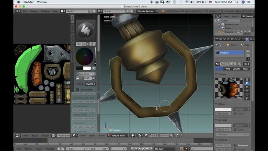
Task: Open the Material properties tab icon
Action: point(247,39)
